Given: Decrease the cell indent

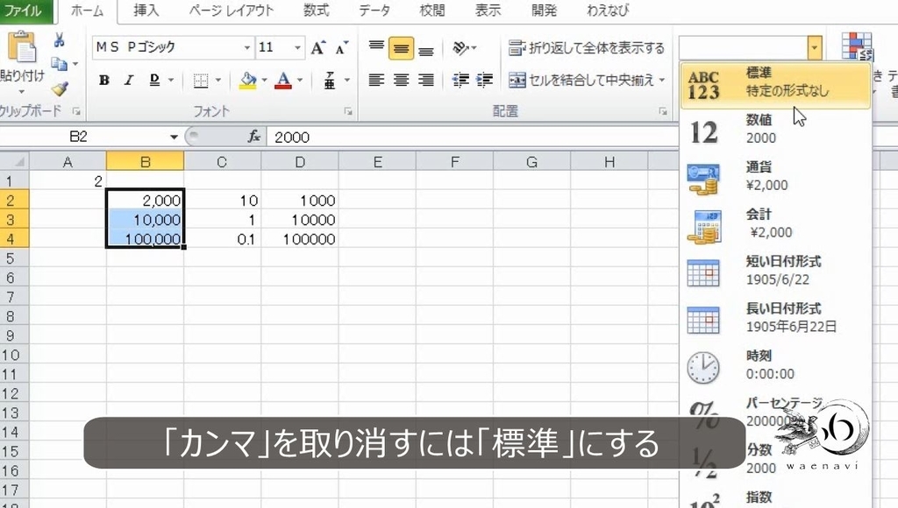Looking at the screenshot, I should [x=460, y=80].
